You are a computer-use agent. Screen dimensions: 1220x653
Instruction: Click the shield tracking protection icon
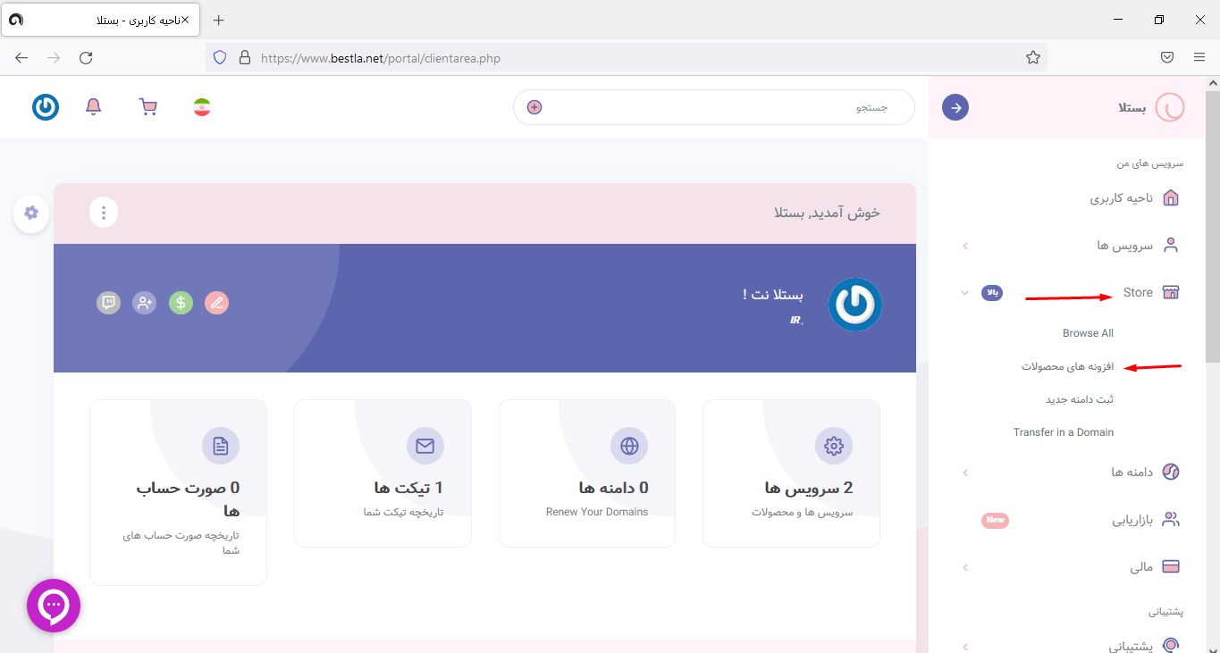click(220, 58)
